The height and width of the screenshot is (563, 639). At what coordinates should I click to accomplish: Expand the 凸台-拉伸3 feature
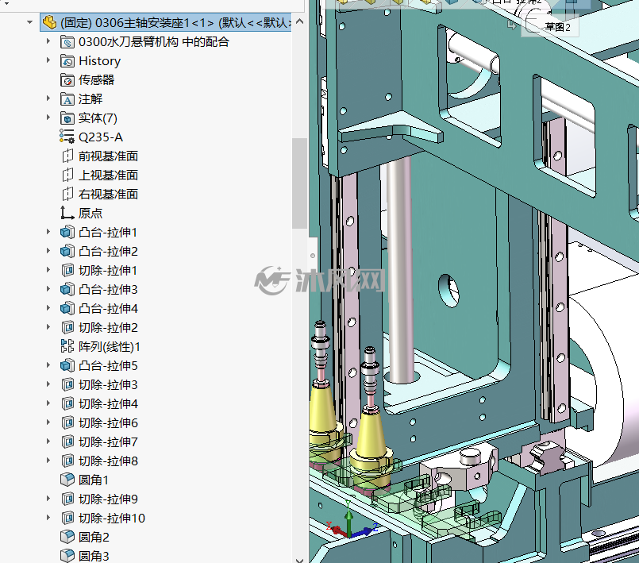tap(48, 289)
